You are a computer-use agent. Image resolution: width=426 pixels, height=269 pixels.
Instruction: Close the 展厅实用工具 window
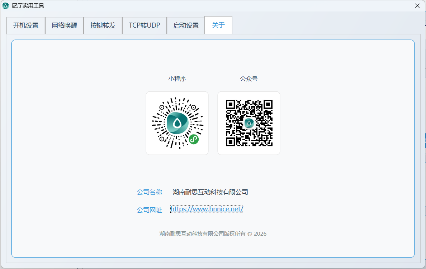click(417, 6)
